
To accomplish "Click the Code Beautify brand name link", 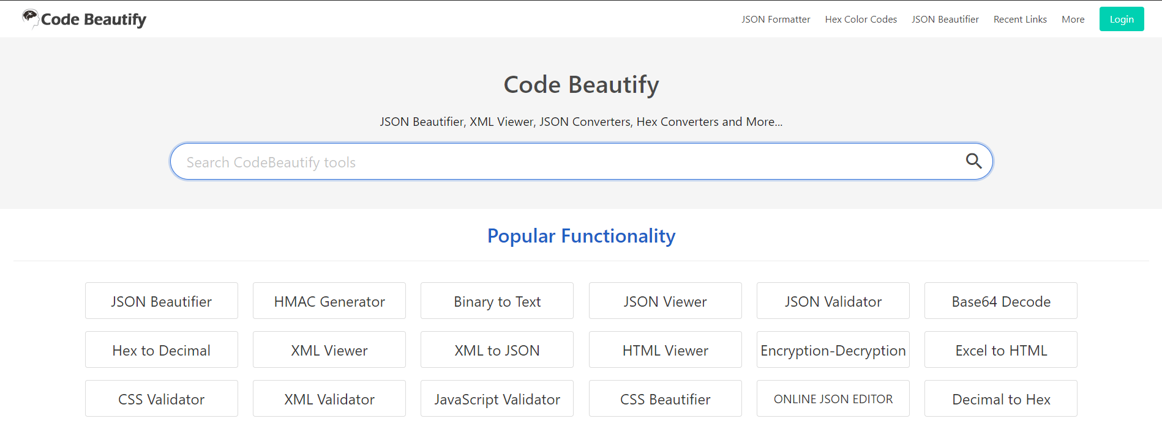I will tap(94, 20).
